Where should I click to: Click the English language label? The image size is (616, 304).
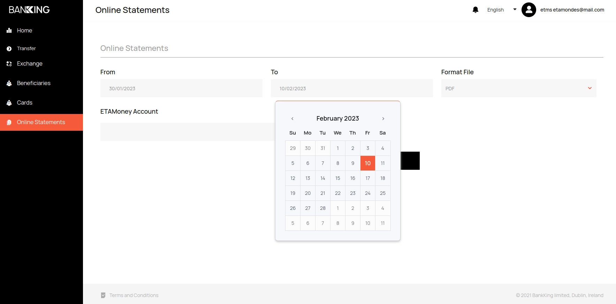click(x=495, y=10)
